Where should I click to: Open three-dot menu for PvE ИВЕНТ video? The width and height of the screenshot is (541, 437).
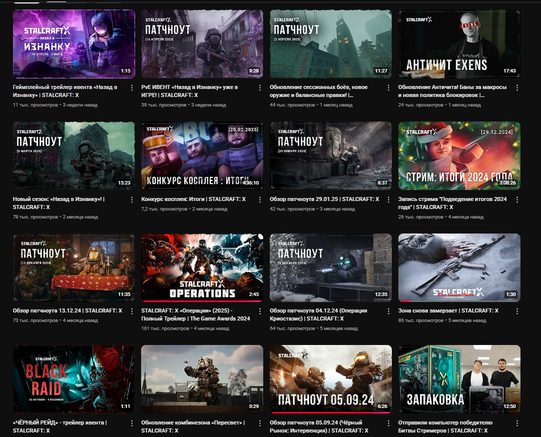(x=260, y=88)
